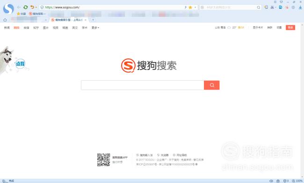Click the blue translate document toolbar icon
Screen dimensions: 304x183
(280, 7)
